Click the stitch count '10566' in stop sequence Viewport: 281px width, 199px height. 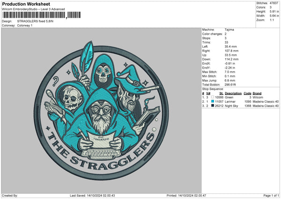219,97
